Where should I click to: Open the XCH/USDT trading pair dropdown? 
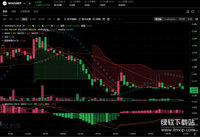(x=25, y=3)
